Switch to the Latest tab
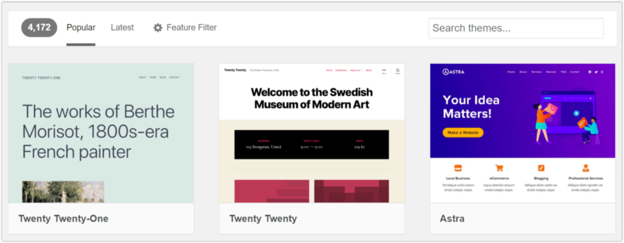The height and width of the screenshot is (243, 624). coord(122,27)
